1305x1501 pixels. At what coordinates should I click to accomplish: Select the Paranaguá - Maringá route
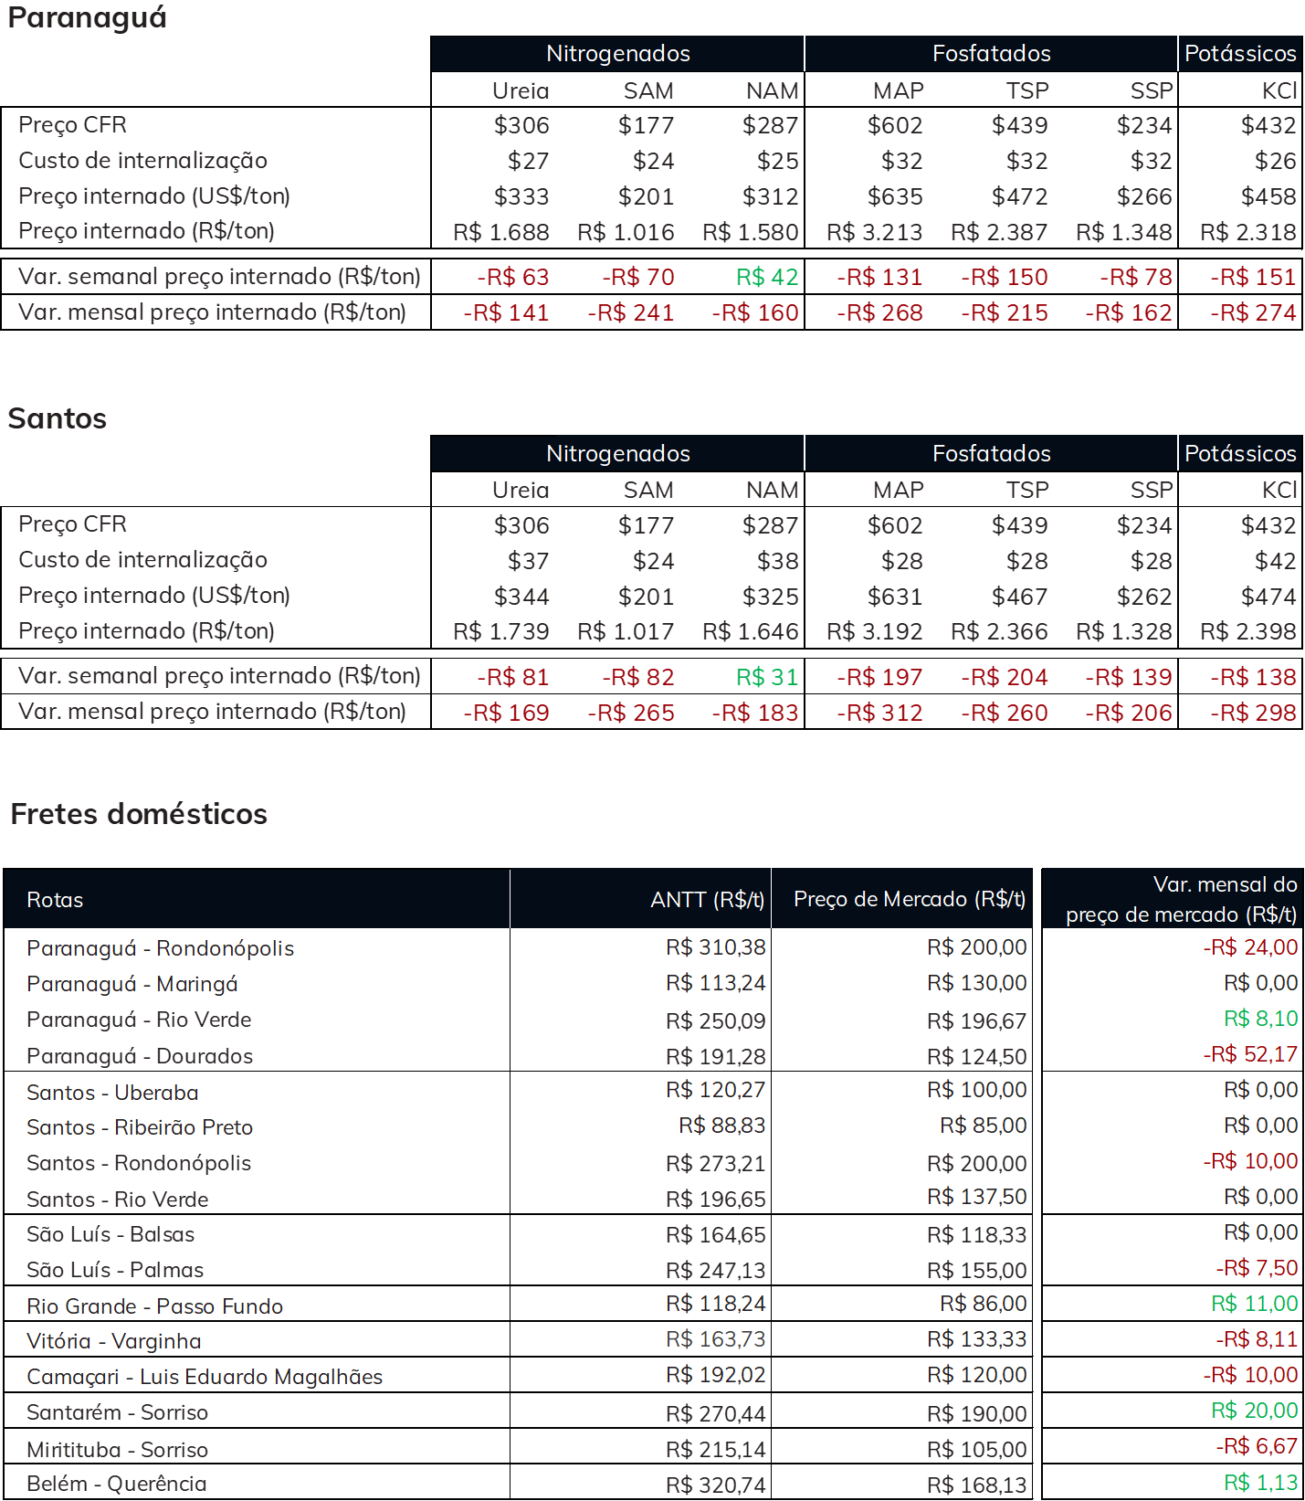pos(132,984)
